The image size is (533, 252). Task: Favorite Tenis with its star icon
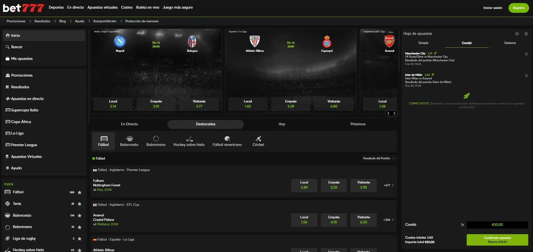tap(80, 204)
